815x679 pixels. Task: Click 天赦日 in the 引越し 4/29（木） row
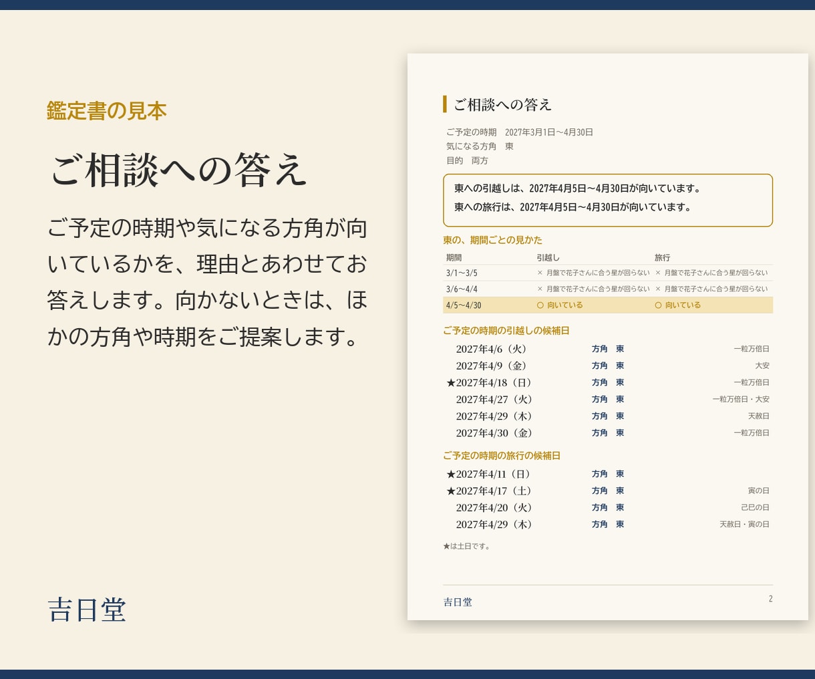tap(759, 416)
